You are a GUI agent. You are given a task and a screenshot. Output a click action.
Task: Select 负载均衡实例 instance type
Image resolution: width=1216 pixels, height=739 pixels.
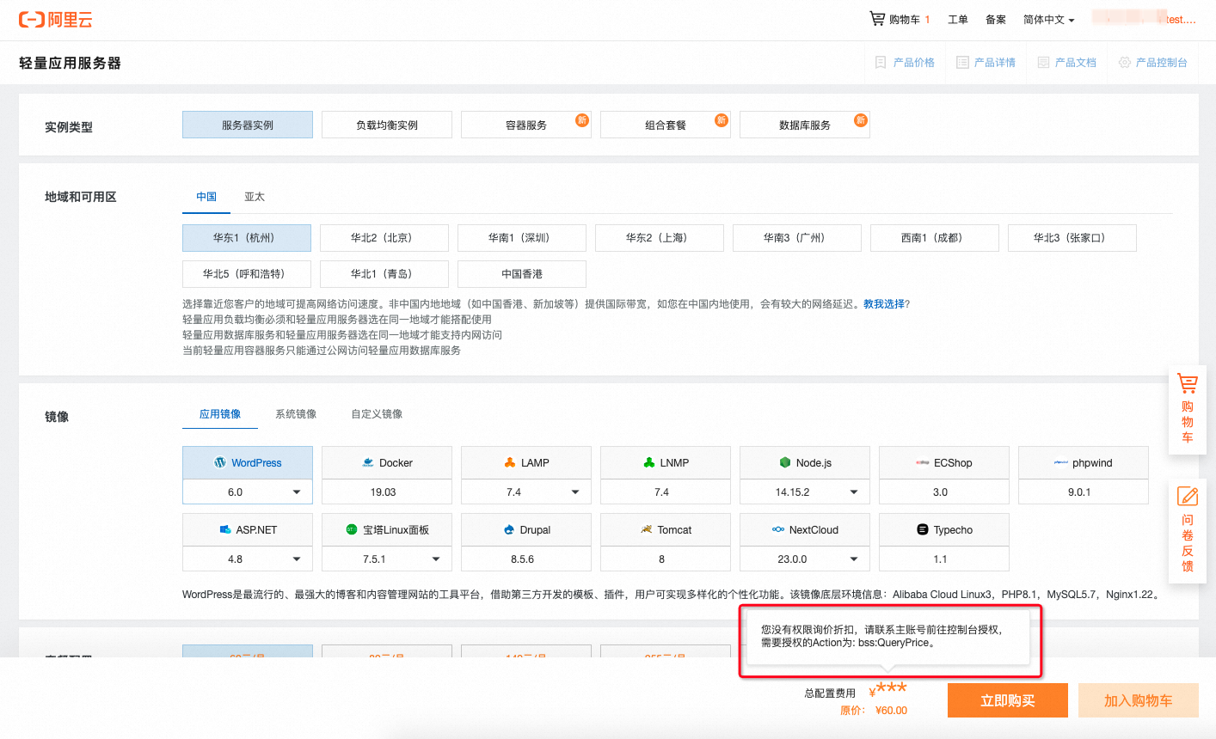click(x=387, y=125)
